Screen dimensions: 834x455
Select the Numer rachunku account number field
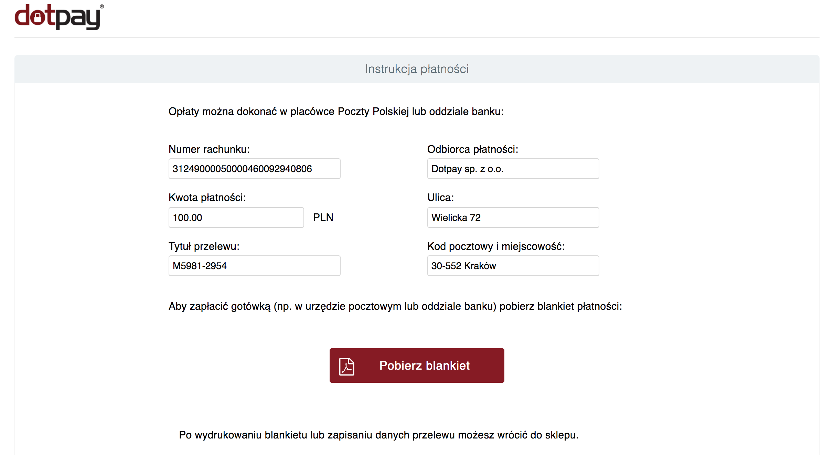[x=254, y=169]
